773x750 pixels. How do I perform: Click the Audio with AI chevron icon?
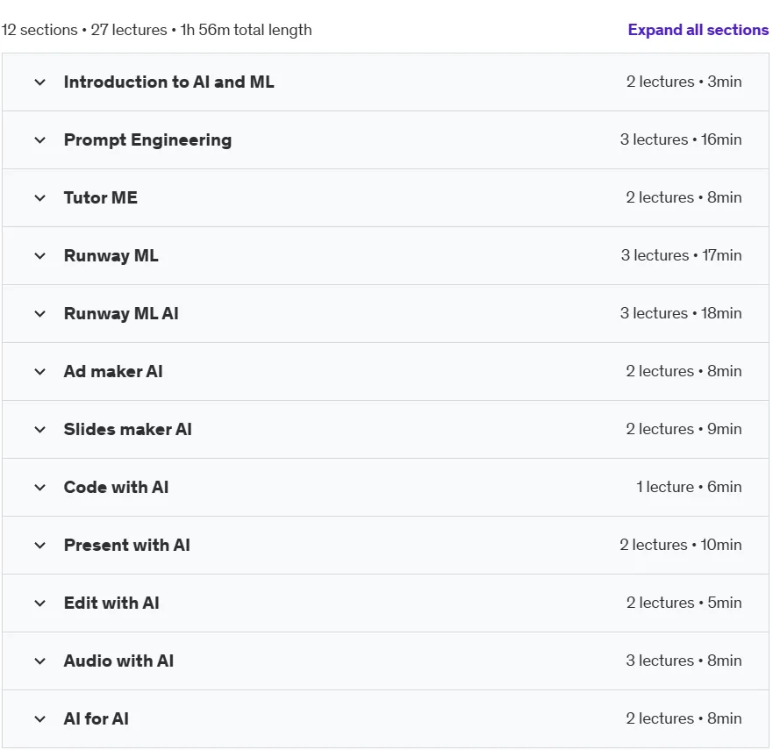click(x=40, y=661)
